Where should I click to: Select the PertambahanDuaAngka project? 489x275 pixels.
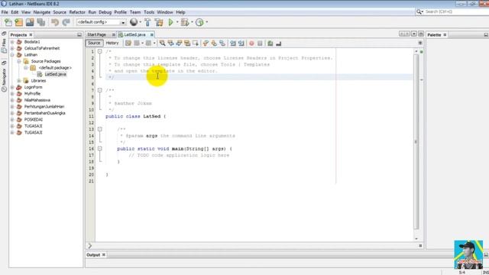(44, 113)
